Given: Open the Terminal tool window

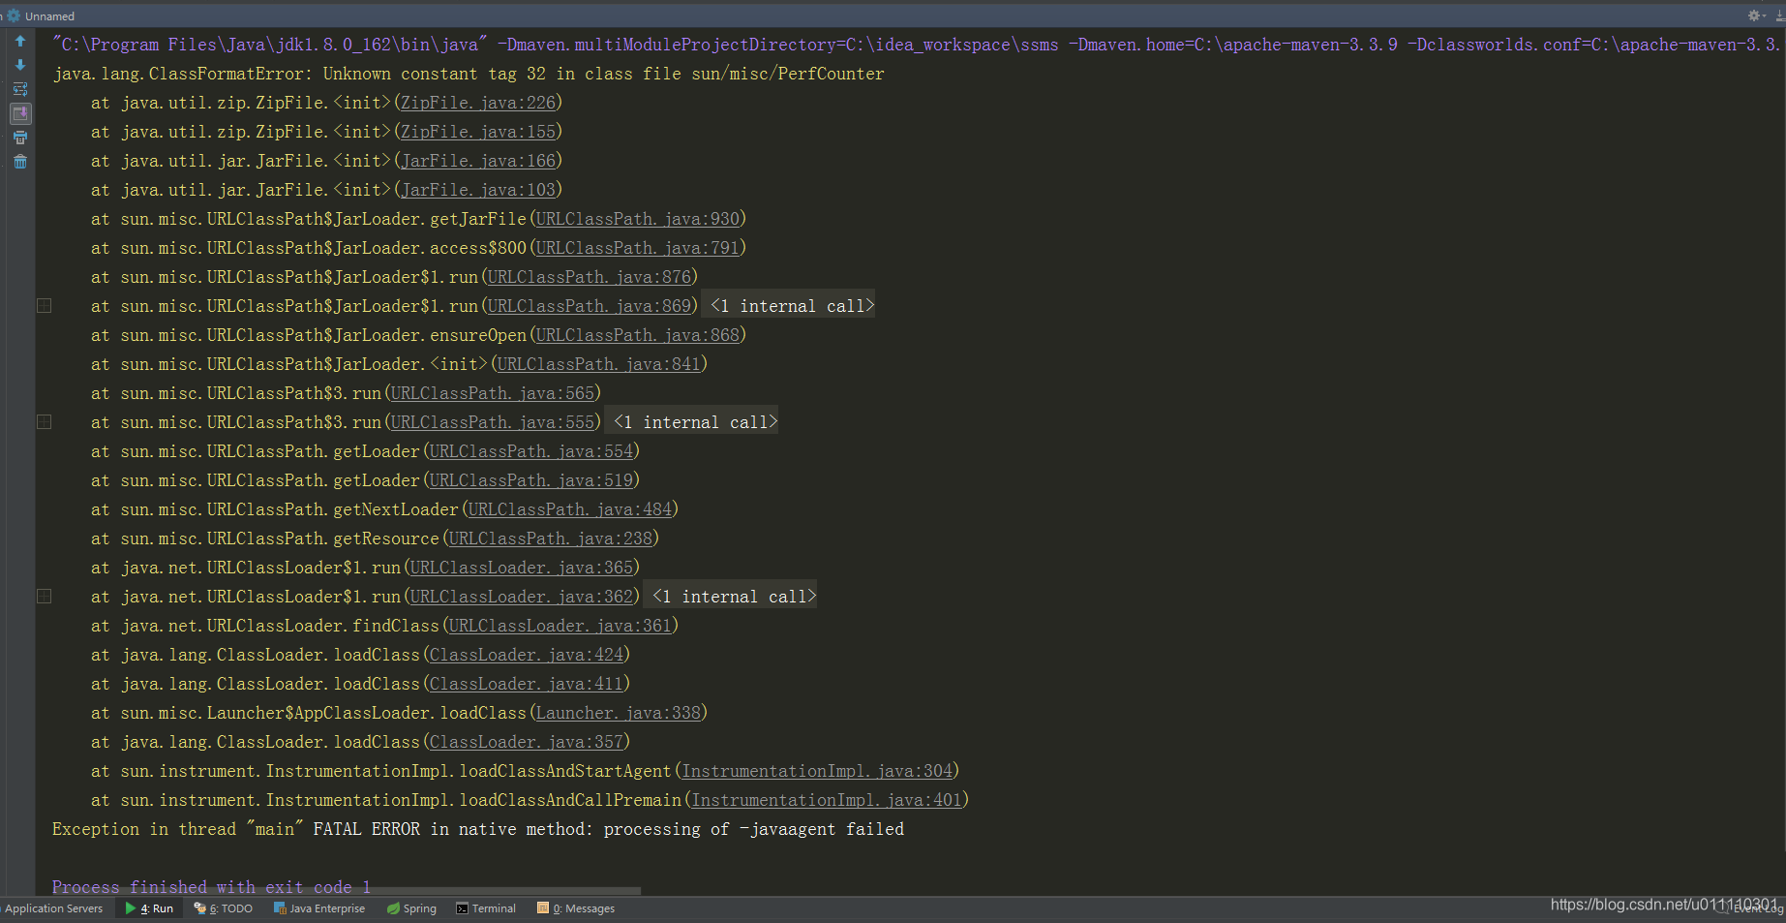Looking at the screenshot, I should 485,908.
